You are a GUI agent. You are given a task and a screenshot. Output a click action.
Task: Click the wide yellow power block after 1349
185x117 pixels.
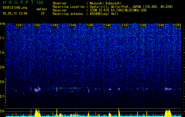point(168,113)
